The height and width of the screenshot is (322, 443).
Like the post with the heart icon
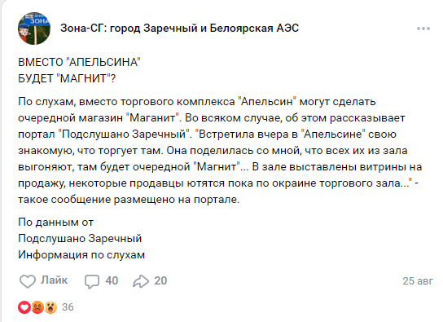(28, 281)
